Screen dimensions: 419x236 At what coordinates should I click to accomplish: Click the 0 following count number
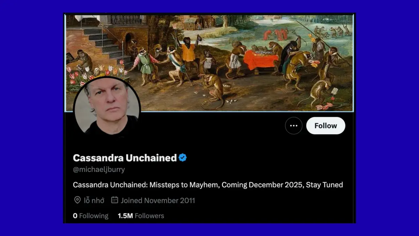pyautogui.click(x=75, y=216)
